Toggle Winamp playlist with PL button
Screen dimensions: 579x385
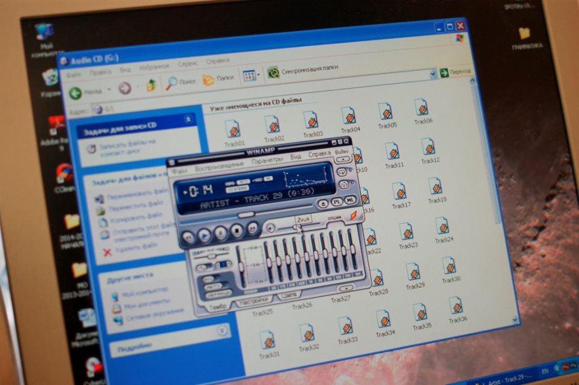[337, 201]
